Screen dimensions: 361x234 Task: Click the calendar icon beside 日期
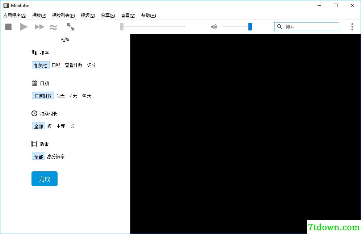click(x=34, y=83)
